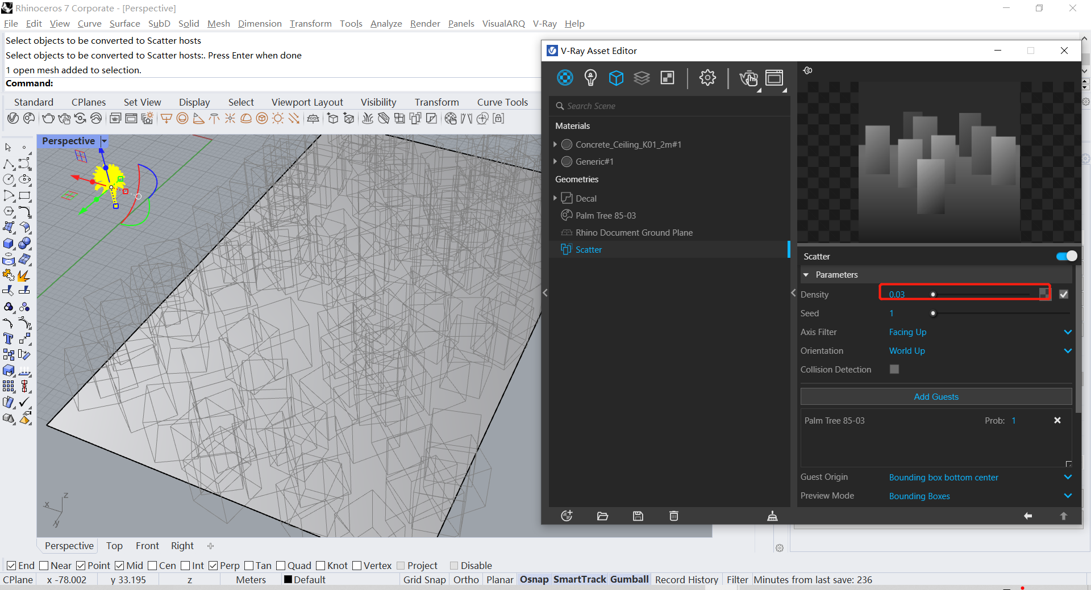Viewport: 1091px width, 590px height.
Task: Open the Textures category icon
Action: [x=667, y=78]
